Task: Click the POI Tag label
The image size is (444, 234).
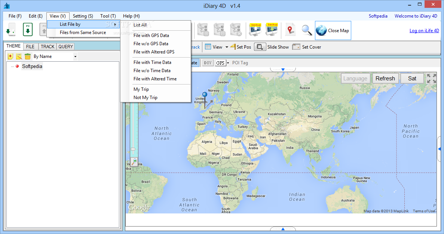Action: coord(240,63)
